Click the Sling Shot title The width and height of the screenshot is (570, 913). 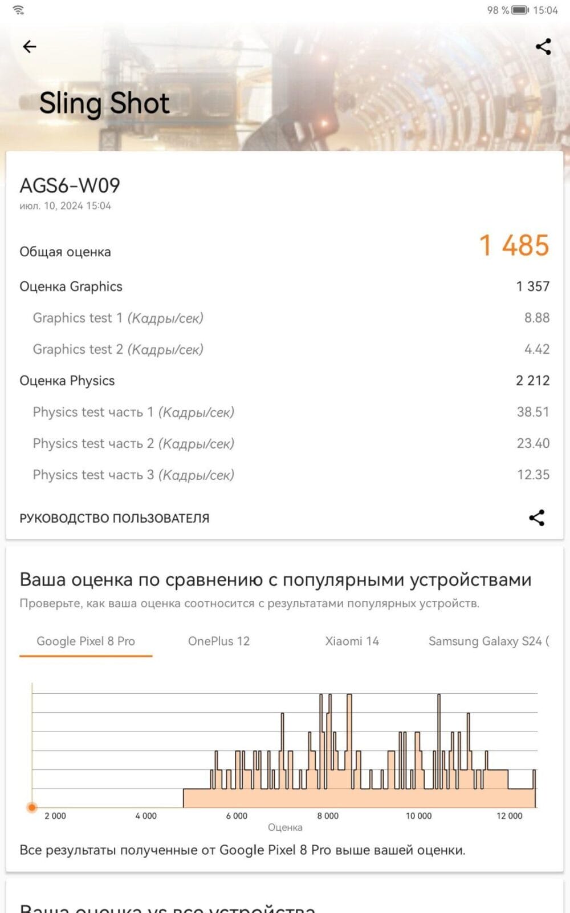[104, 104]
